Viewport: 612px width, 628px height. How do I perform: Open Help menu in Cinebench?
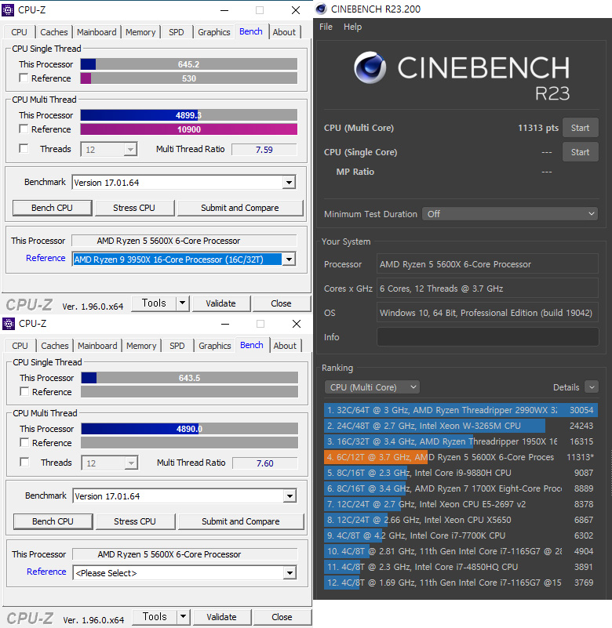click(353, 27)
